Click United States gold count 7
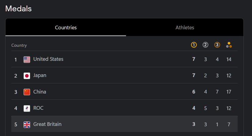The width and height of the screenshot is (252, 136). (x=194, y=59)
